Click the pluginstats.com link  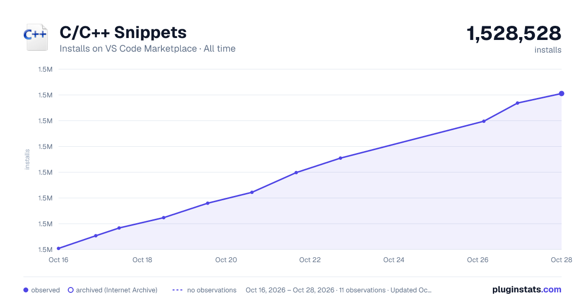click(526, 289)
